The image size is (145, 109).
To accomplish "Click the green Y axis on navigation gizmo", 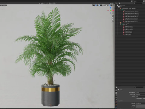I will (111, 10).
